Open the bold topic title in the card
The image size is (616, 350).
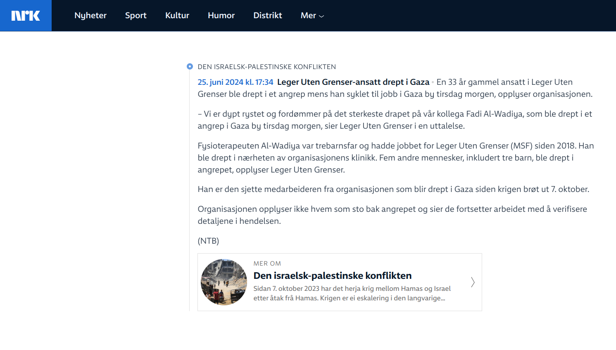coord(332,276)
